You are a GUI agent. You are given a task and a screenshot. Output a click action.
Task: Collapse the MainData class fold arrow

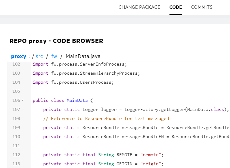[x=23, y=101]
